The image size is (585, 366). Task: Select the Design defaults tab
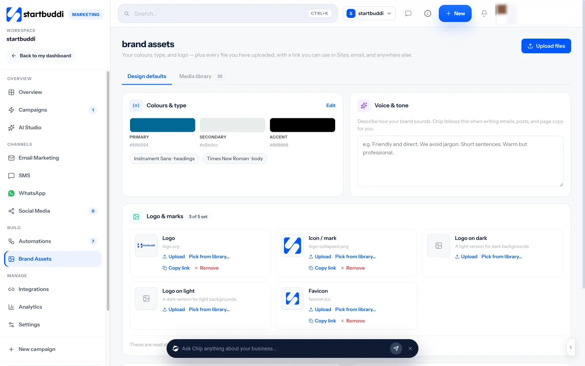pos(147,76)
